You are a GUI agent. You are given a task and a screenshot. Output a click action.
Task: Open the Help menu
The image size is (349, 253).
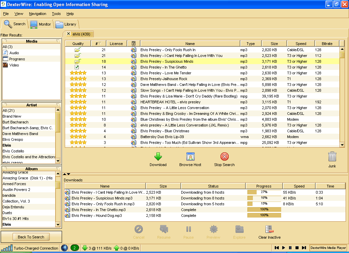70,14
